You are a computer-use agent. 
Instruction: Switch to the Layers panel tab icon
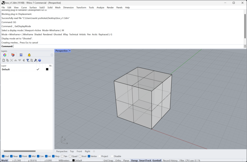point(13,55)
